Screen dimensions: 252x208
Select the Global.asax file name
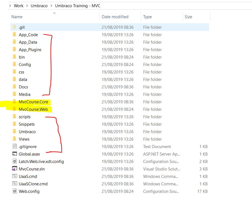pyautogui.click(x=29, y=154)
